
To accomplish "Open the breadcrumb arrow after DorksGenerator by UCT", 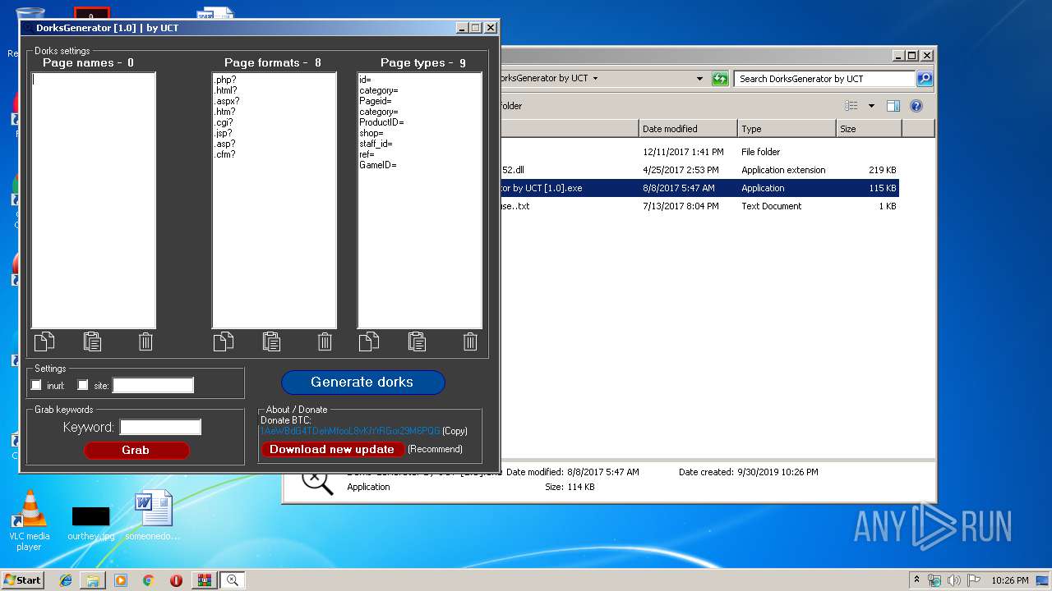I will click(595, 79).
